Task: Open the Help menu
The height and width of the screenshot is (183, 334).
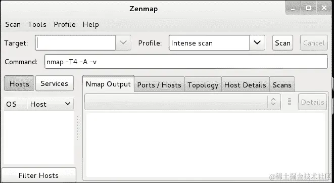Action: (91, 24)
